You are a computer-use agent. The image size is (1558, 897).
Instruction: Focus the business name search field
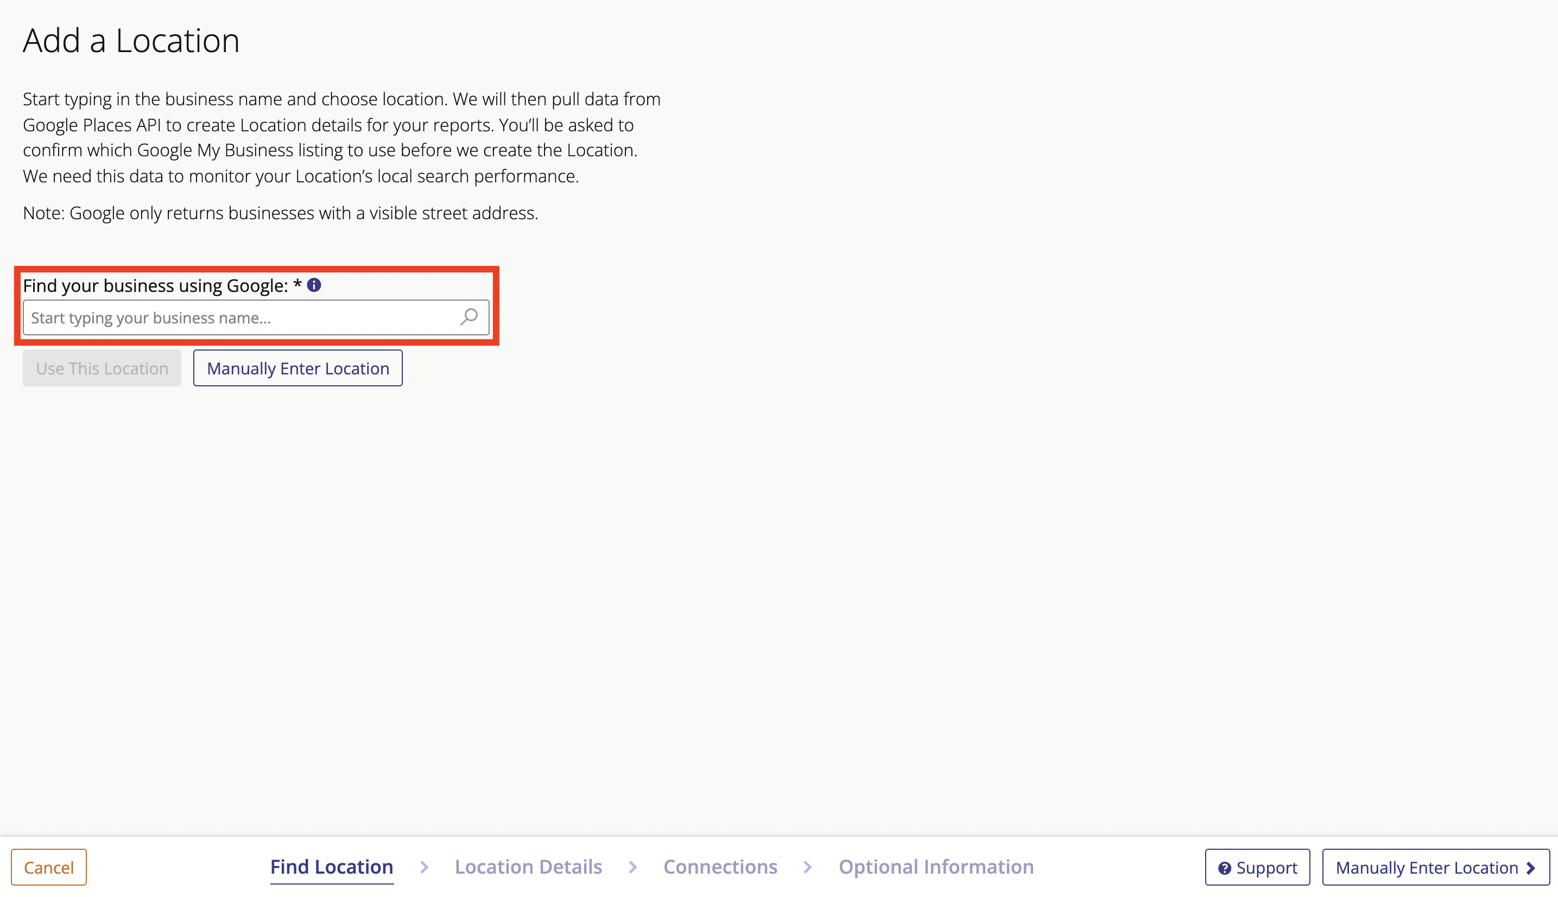pos(256,317)
